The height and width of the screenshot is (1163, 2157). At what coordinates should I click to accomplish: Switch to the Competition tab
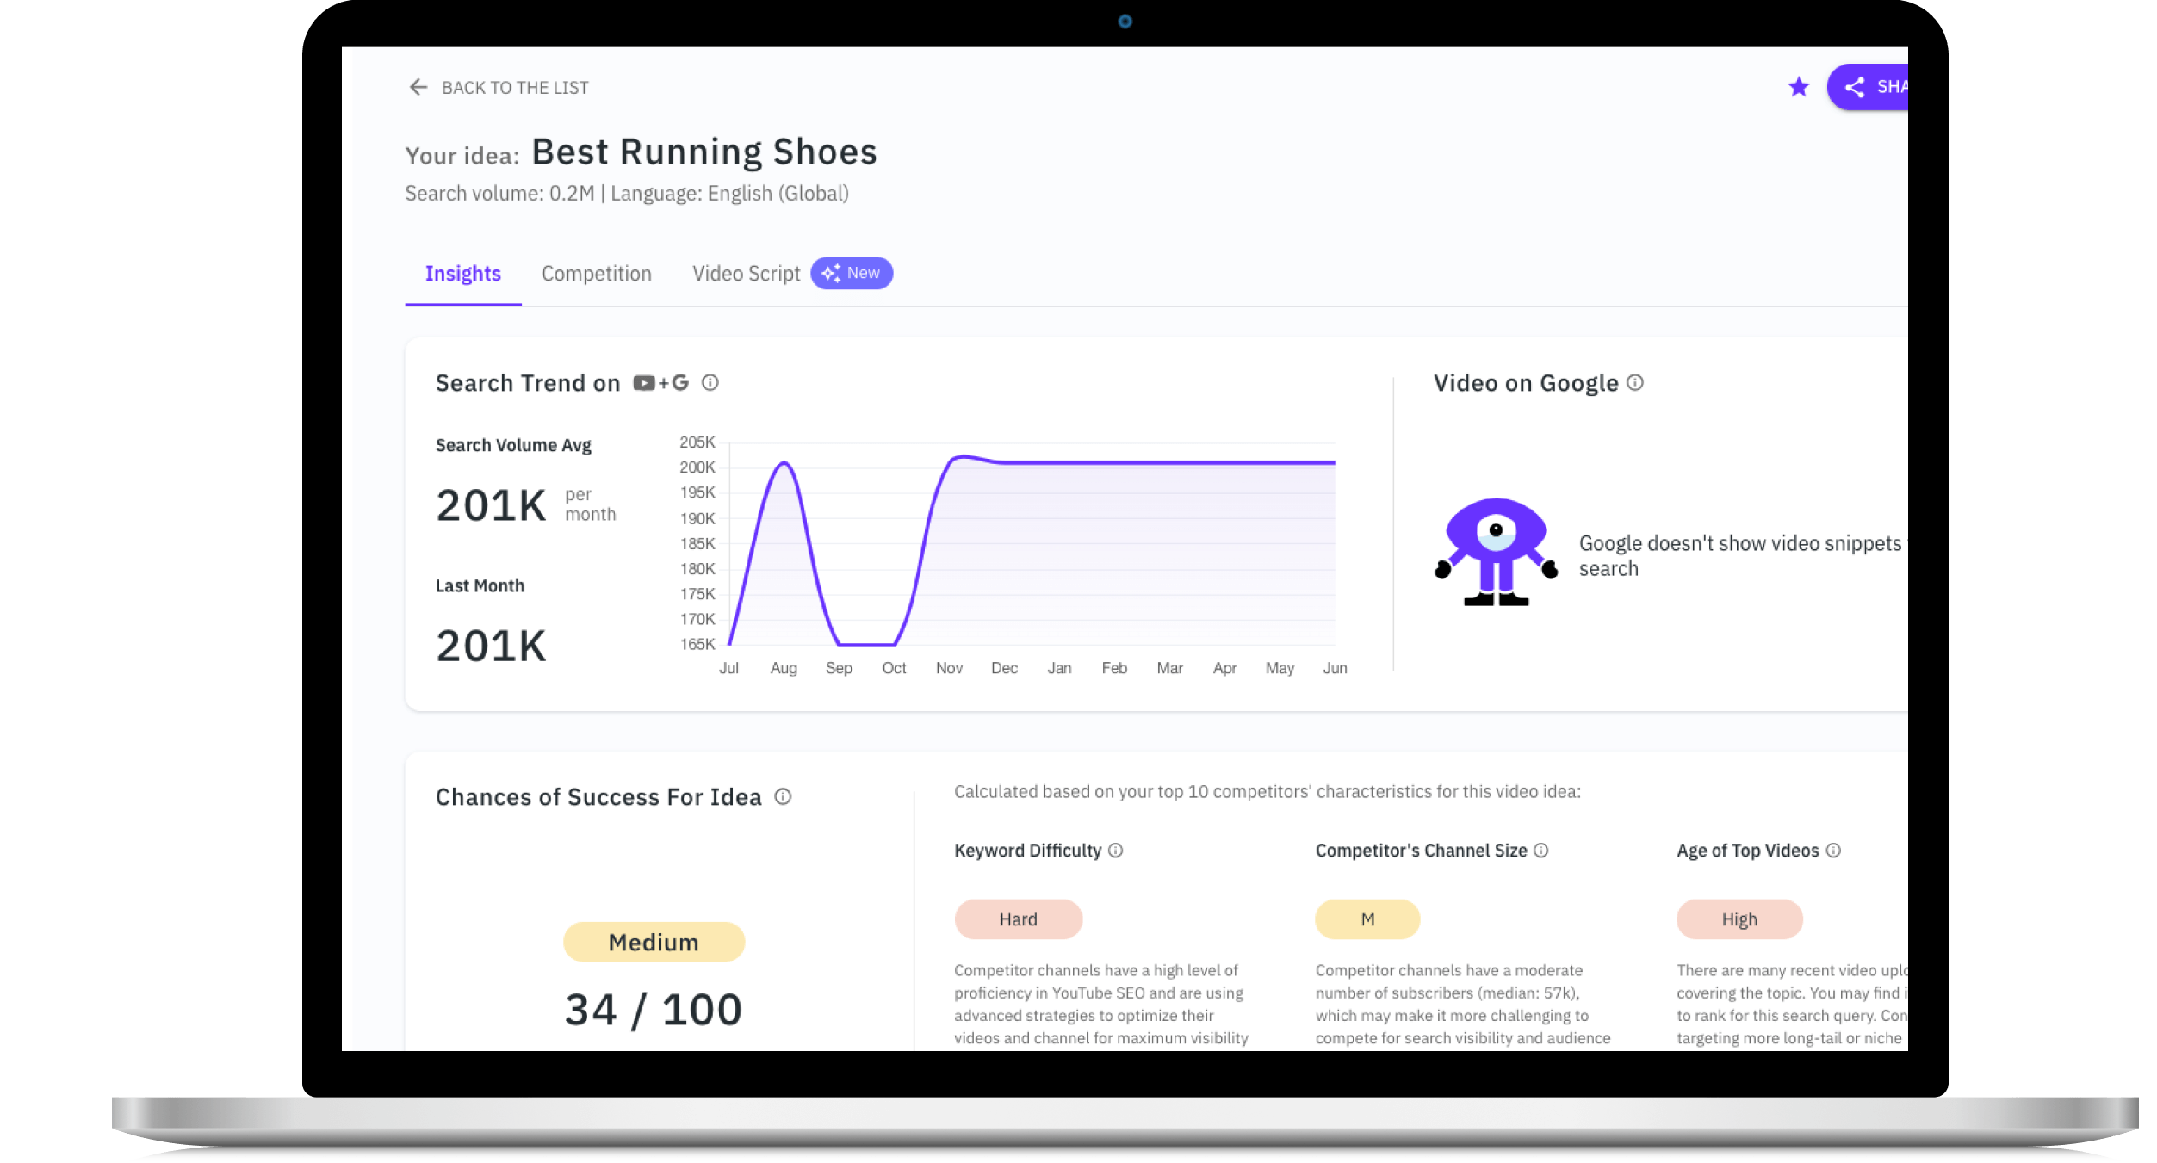(x=596, y=272)
